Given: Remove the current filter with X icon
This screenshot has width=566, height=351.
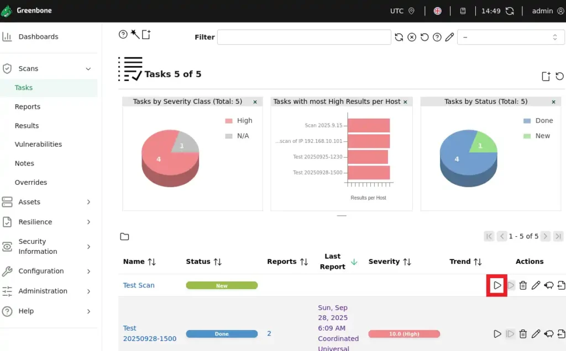Looking at the screenshot, I should (412, 37).
